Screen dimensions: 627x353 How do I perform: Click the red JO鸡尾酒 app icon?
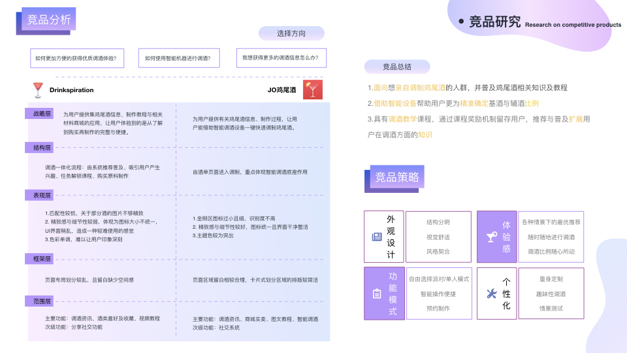click(313, 90)
